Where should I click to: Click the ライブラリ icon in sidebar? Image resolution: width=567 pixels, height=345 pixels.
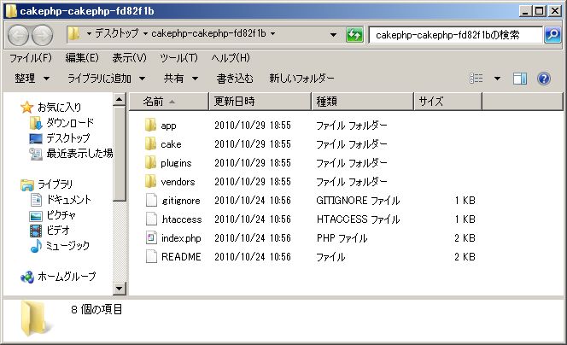coord(27,184)
